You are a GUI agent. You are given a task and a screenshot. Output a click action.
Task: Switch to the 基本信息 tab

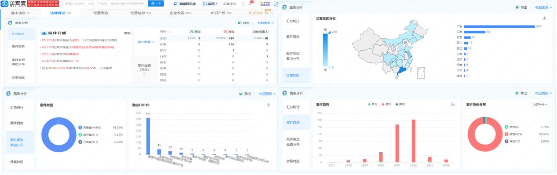click(20, 13)
